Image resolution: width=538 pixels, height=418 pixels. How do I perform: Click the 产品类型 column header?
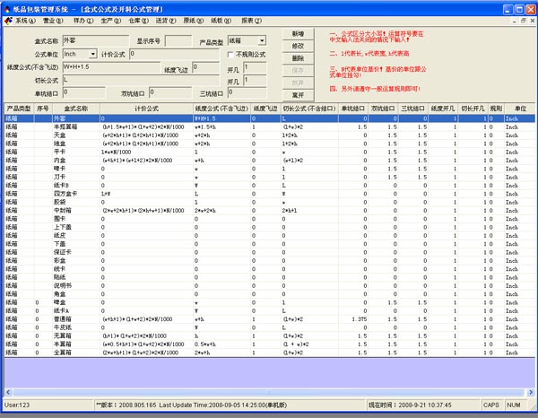[19, 109]
